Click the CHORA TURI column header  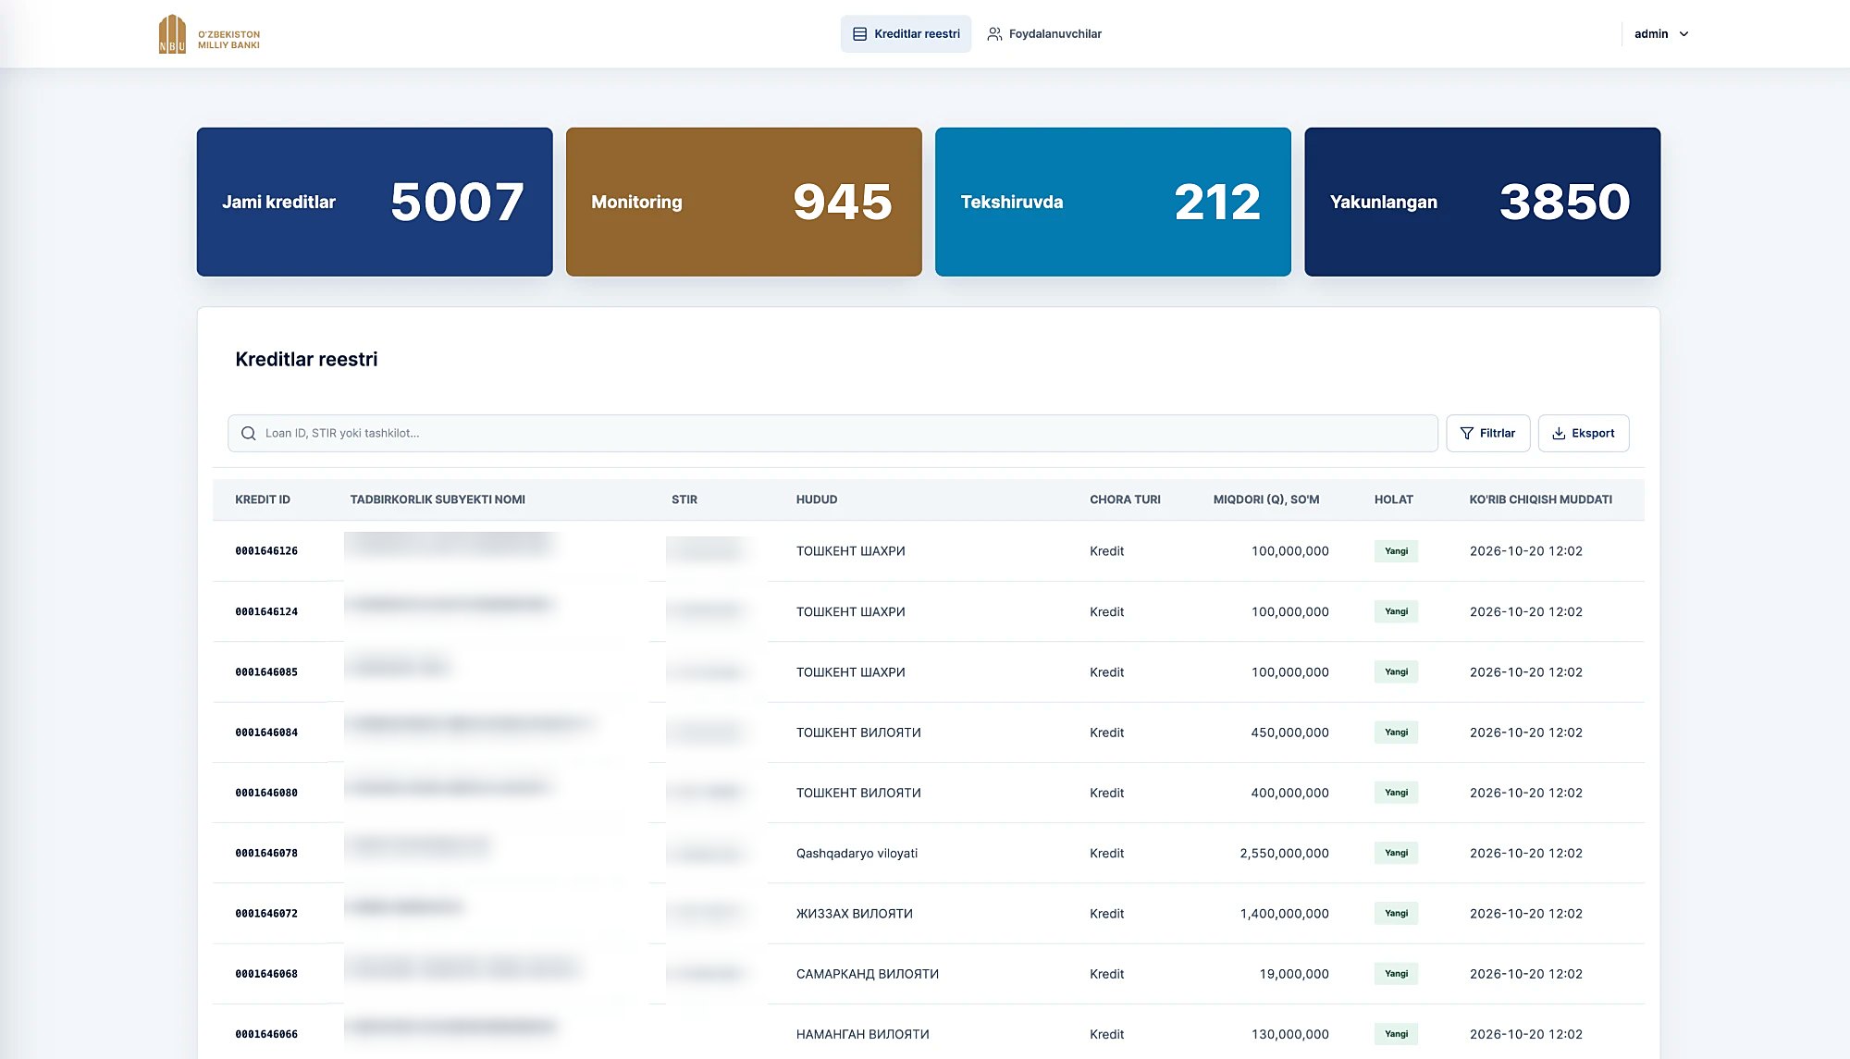click(x=1125, y=499)
